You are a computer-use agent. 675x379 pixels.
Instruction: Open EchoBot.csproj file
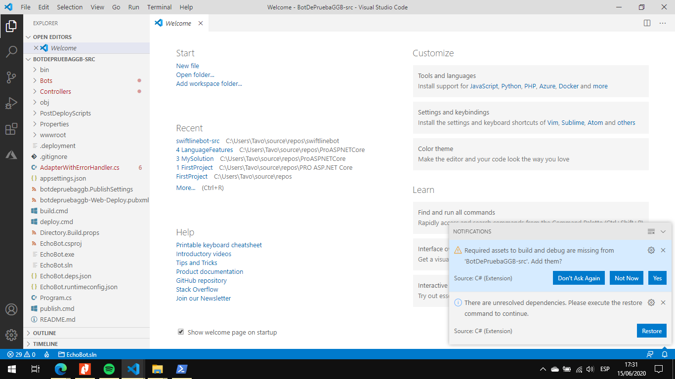coord(86,243)
